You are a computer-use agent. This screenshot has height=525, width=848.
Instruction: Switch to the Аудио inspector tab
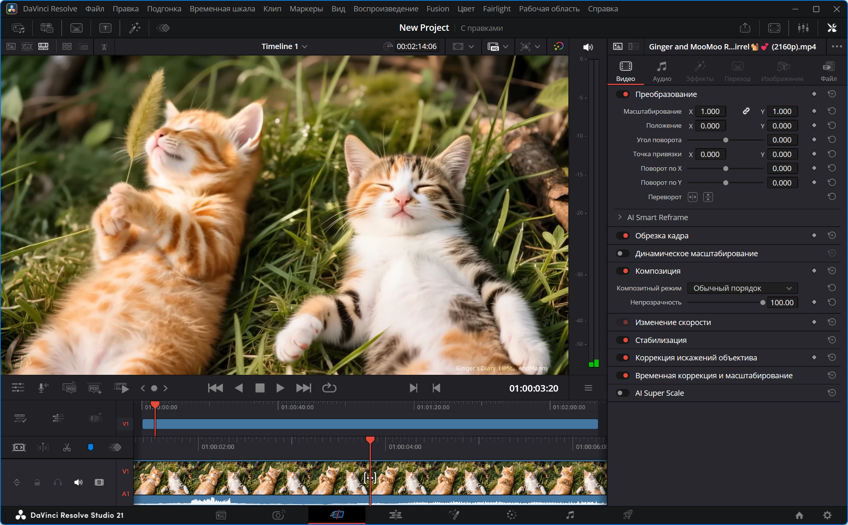tap(662, 71)
